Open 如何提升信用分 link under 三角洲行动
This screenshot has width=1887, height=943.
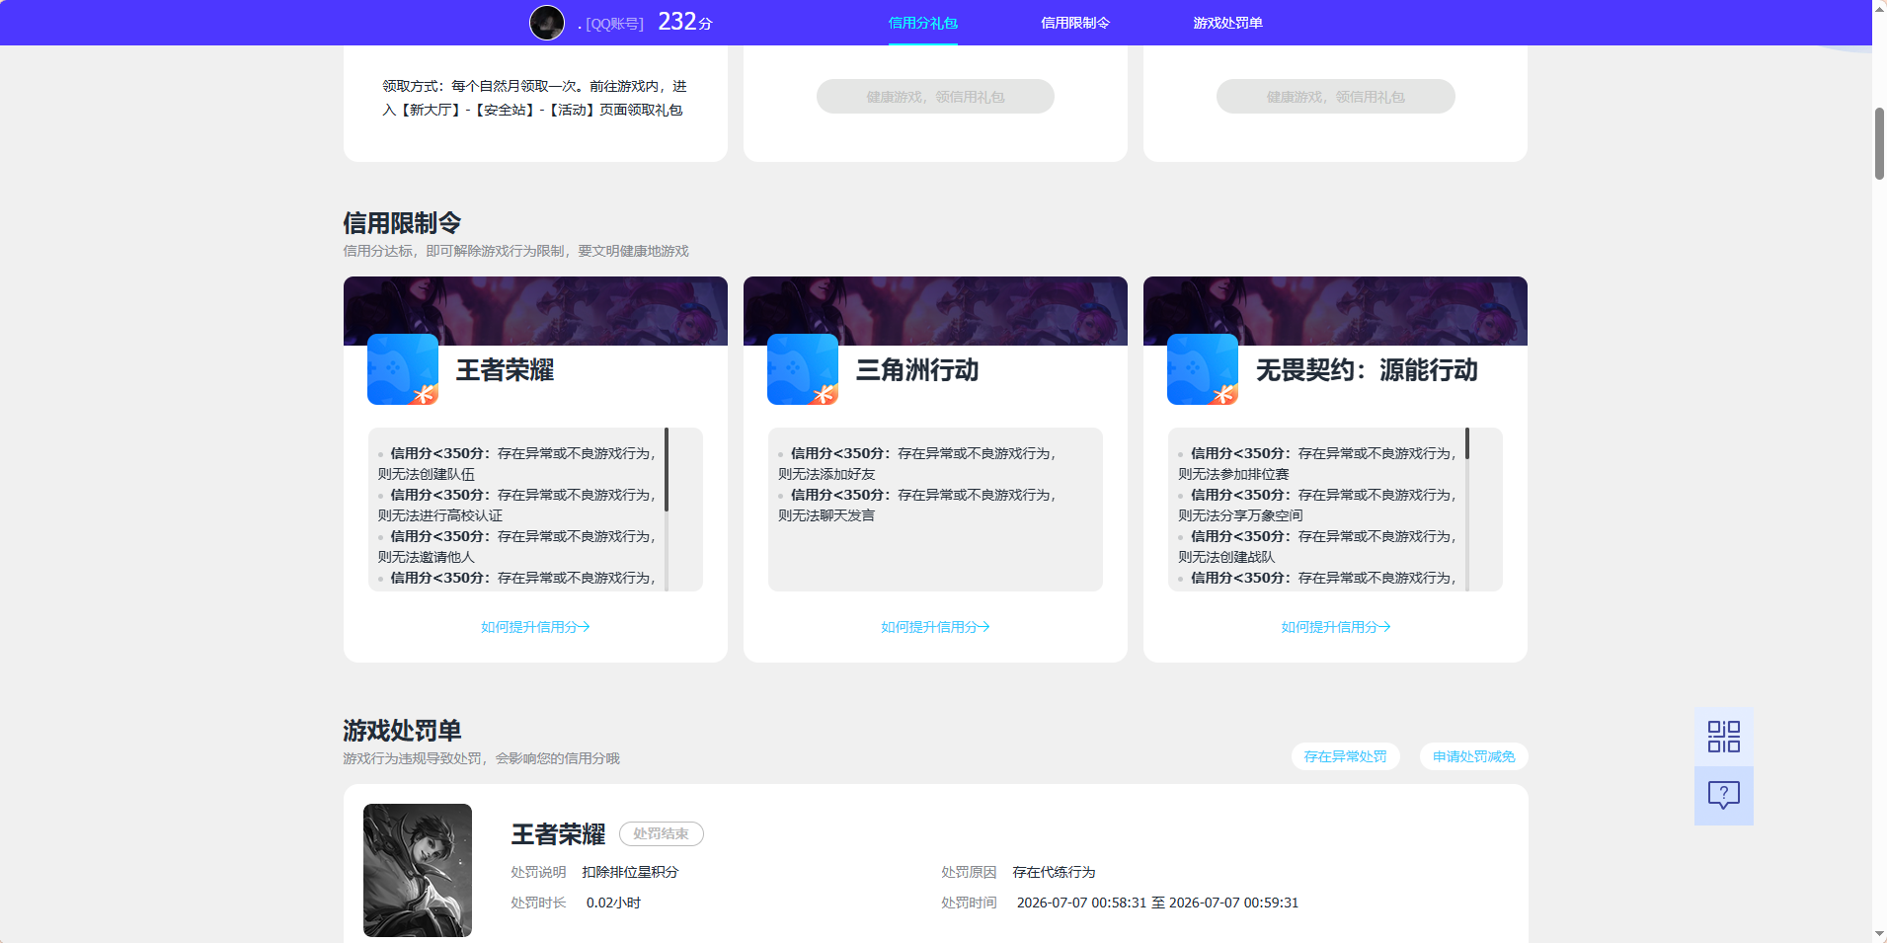935,627
